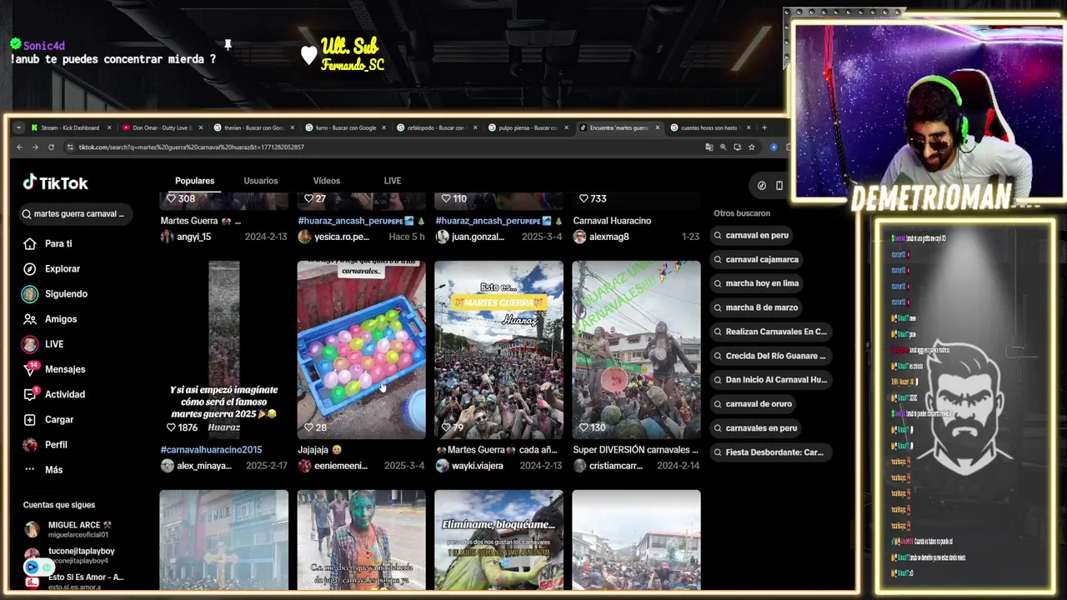
Task: Click like heart on balloon video (28)
Action: pos(308,427)
